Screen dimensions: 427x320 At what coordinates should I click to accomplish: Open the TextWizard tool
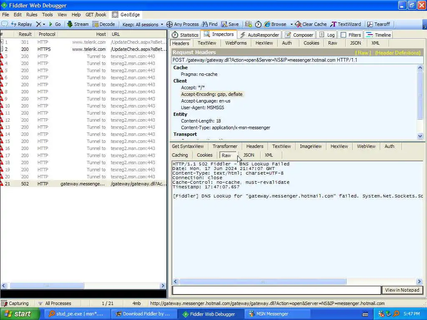coord(346,24)
